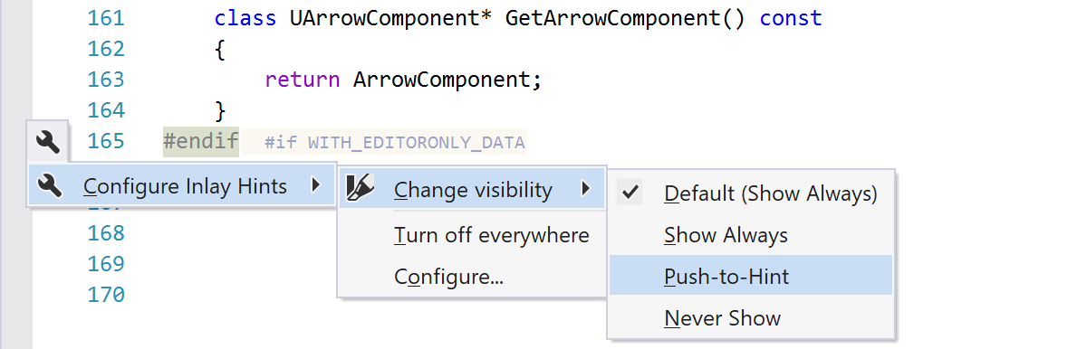Screen dimensions: 1087x349
Task: Select the checked Default (Show Always) option
Action: (x=751, y=193)
